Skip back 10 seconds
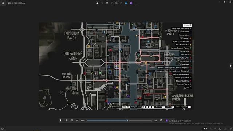Screen dimensions: 233x131 (67, 120)
